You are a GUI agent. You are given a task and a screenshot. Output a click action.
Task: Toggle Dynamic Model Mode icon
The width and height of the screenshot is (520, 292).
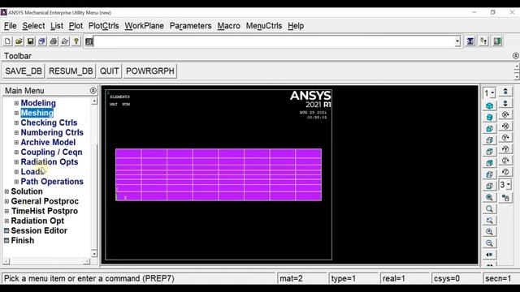tap(505, 198)
